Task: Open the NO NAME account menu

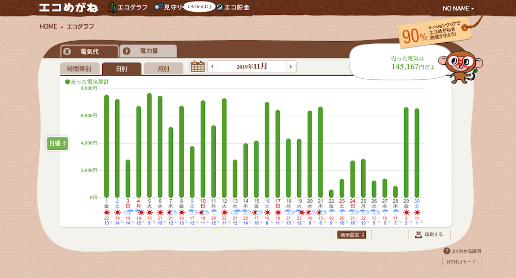Action: coord(458,8)
